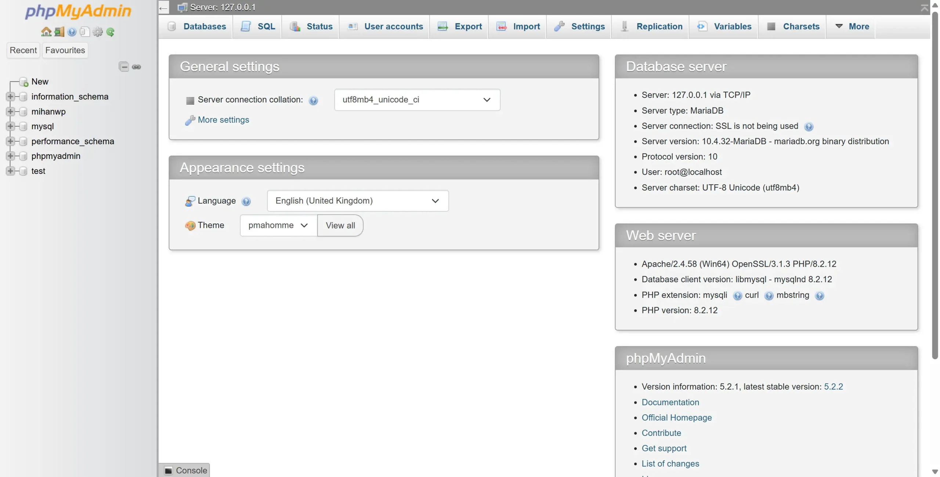Click the help icon beside Server connection collation

click(313, 100)
